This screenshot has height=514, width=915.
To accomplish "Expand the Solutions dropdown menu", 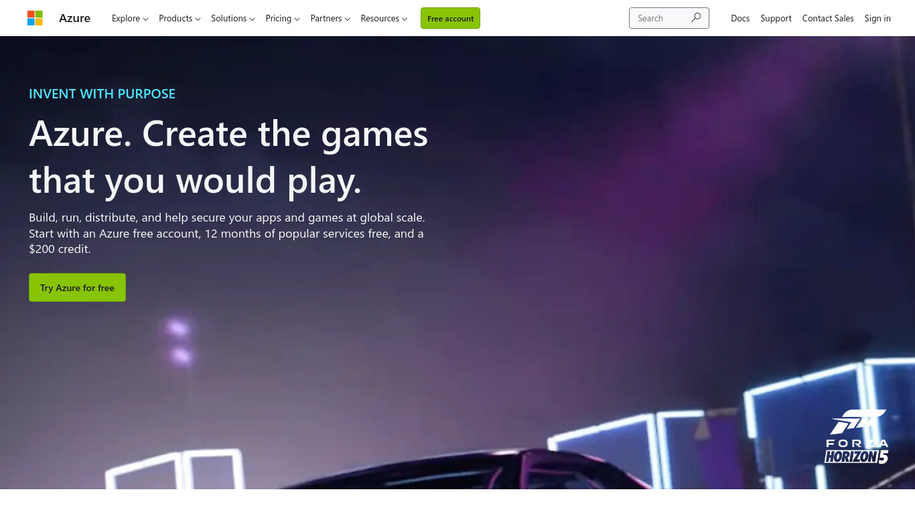I will coord(232,18).
